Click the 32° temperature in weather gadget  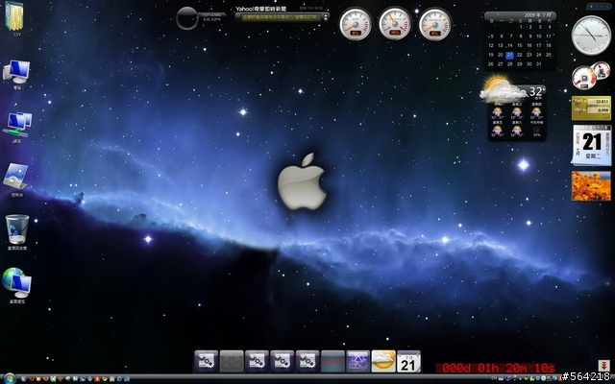[537, 92]
